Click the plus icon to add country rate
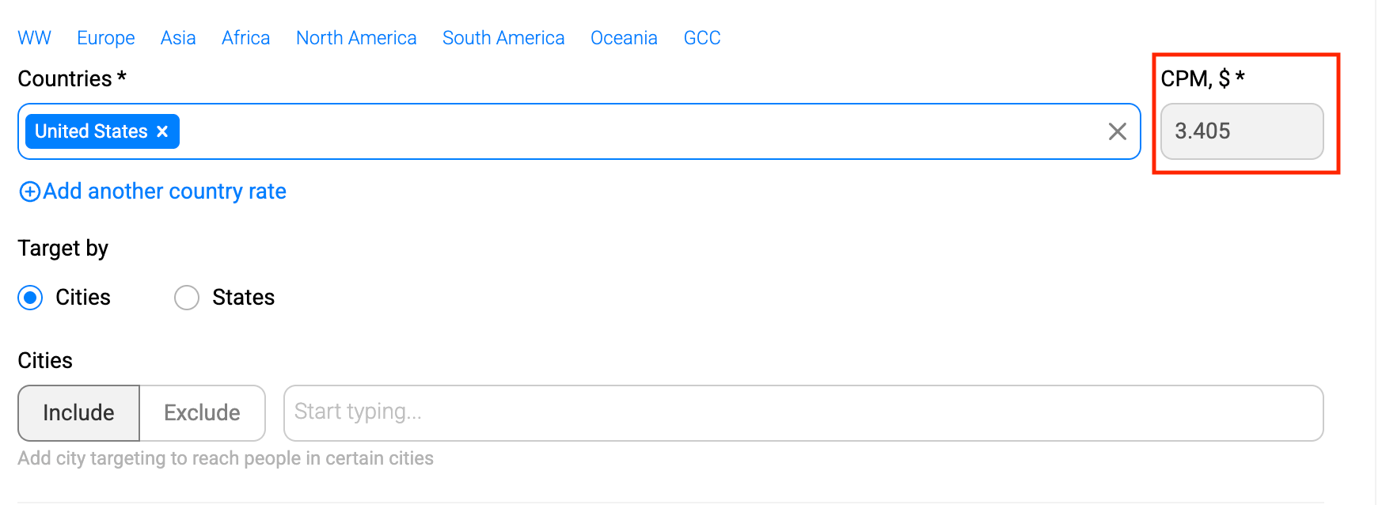 [x=29, y=192]
